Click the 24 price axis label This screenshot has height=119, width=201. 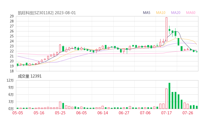[x=12, y=41]
